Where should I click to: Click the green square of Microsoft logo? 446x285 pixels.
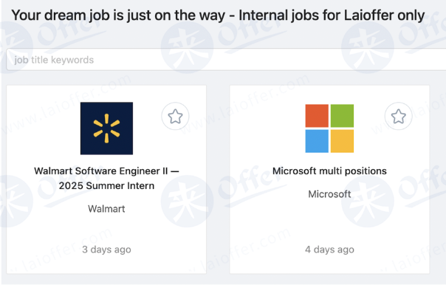342,116
